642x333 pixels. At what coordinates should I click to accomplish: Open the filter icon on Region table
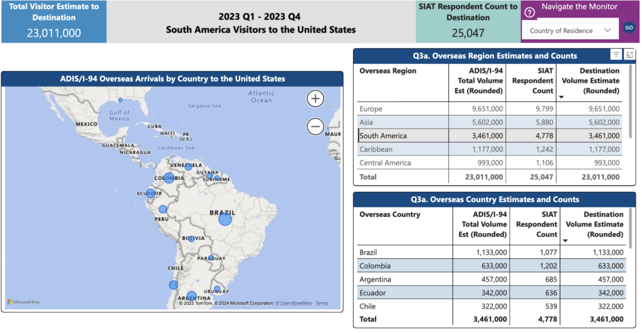pyautogui.click(x=616, y=55)
